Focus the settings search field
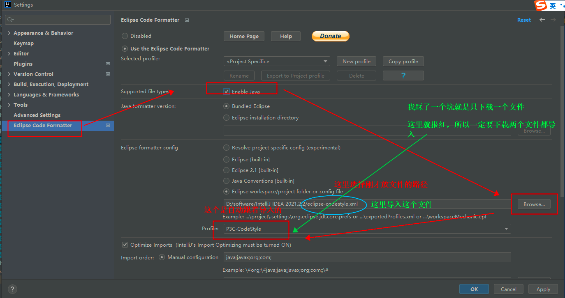The width and height of the screenshot is (565, 298). click(58, 20)
